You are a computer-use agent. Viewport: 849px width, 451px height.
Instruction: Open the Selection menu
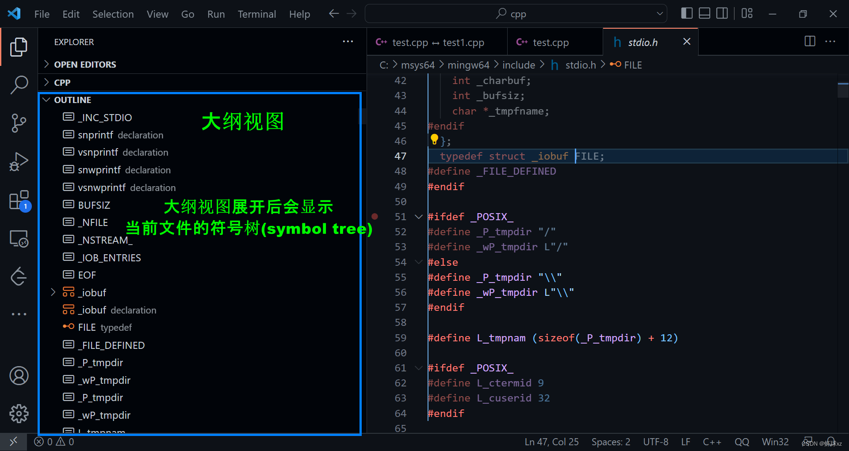tap(113, 14)
